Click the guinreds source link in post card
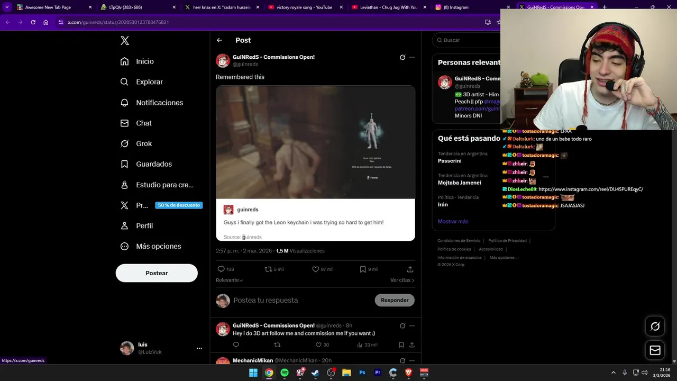The image size is (677, 381). pos(252,237)
